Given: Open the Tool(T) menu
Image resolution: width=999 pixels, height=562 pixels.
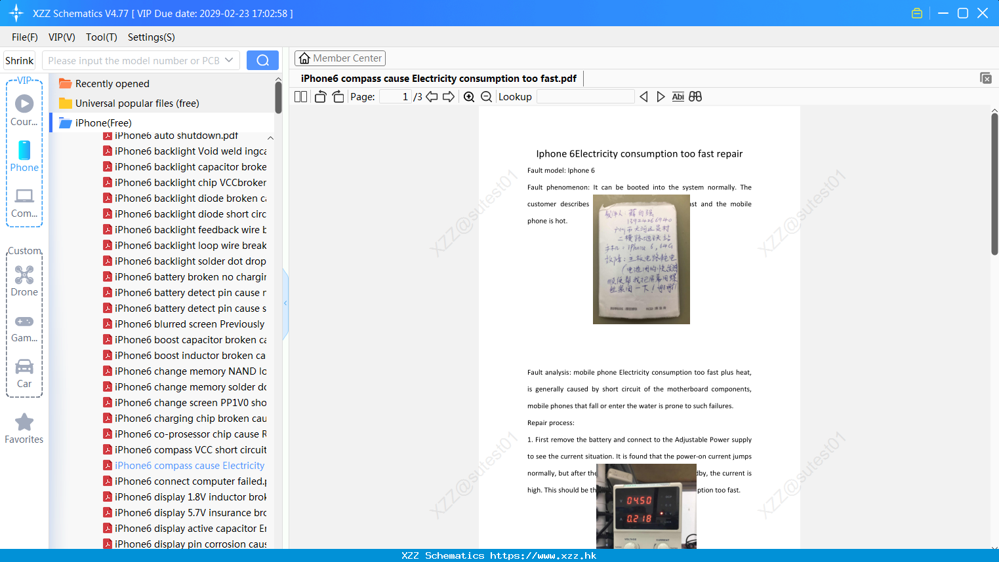Looking at the screenshot, I should tap(101, 37).
